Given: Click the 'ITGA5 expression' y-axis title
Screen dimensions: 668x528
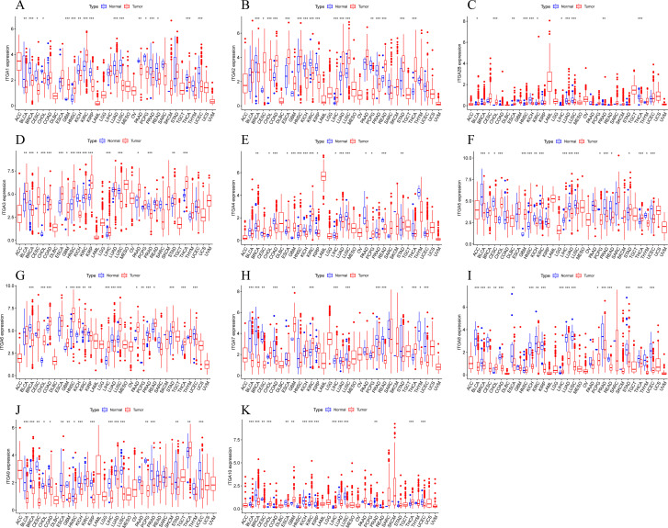Looking at the screenshot, I should click(x=461, y=197).
